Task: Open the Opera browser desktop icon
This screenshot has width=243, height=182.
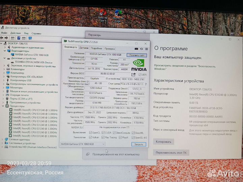Action: point(103,15)
